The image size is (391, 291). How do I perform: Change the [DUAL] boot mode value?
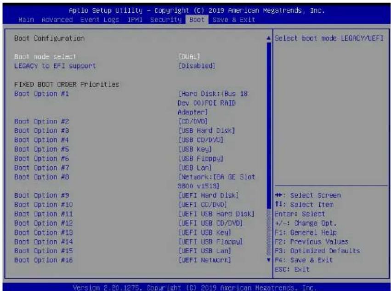click(189, 56)
